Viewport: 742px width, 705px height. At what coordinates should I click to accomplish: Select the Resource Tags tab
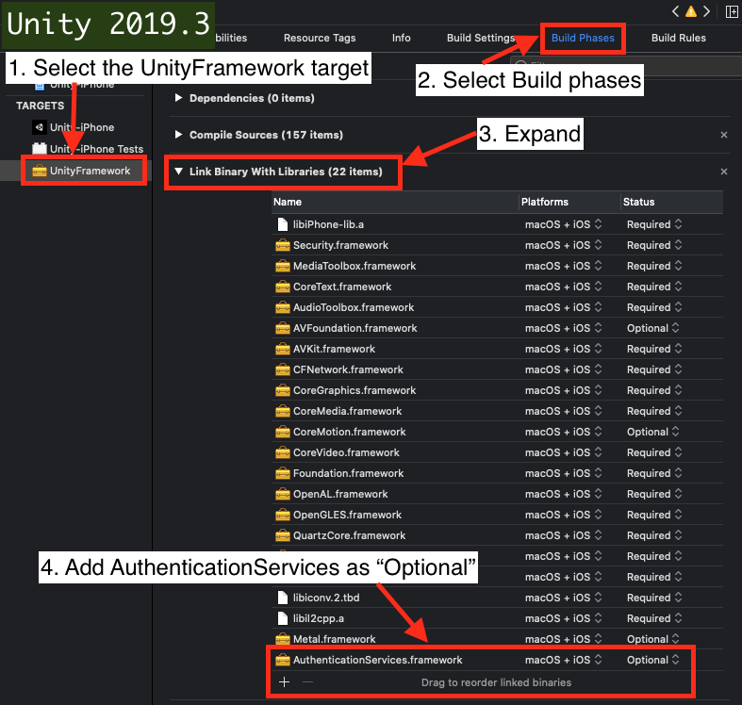coord(320,38)
